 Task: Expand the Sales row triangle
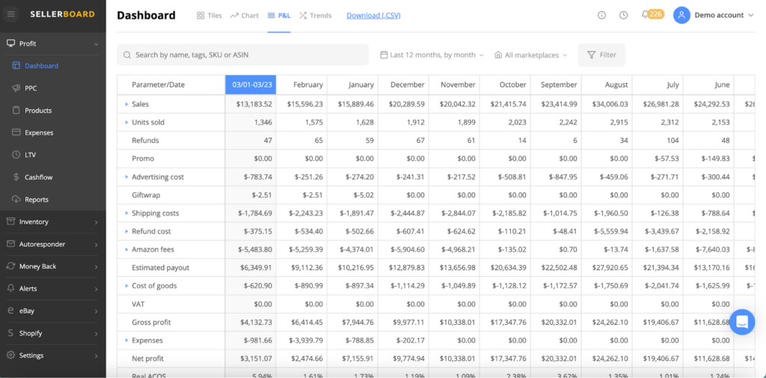[x=126, y=104]
